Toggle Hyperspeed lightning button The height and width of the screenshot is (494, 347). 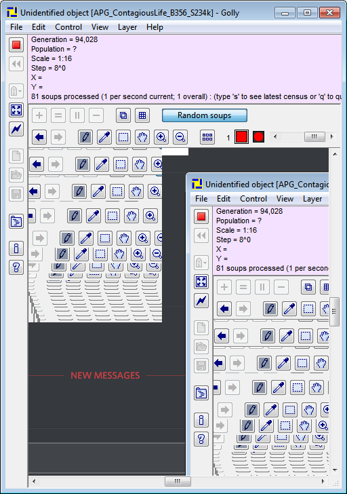tap(16, 129)
